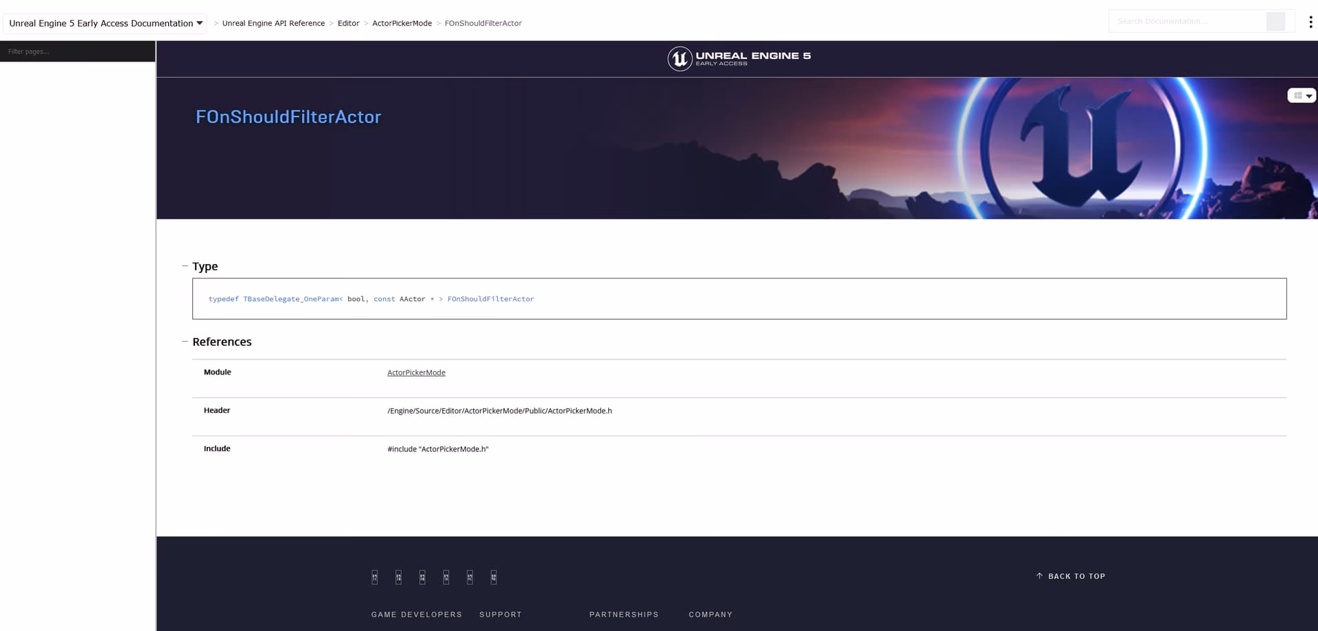Open the Support footer heading

[500, 615]
